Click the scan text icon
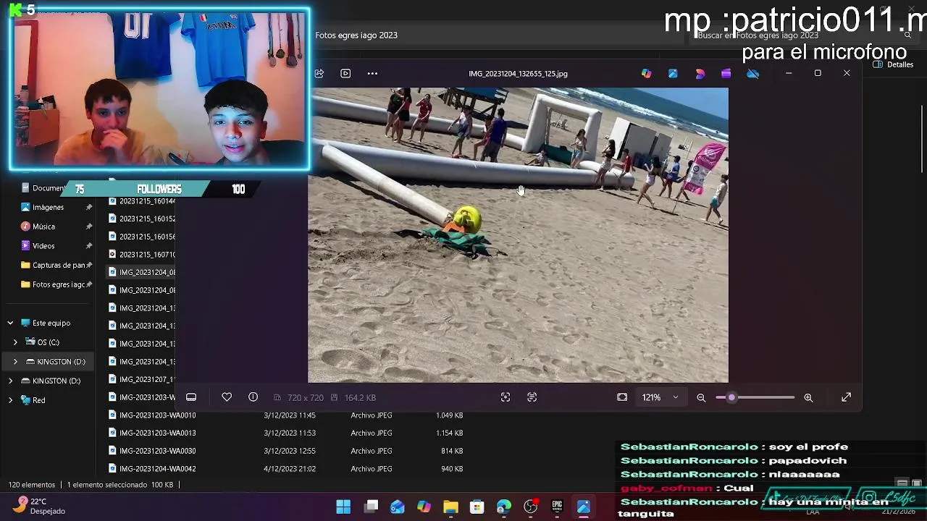The height and width of the screenshot is (521, 927). (532, 397)
